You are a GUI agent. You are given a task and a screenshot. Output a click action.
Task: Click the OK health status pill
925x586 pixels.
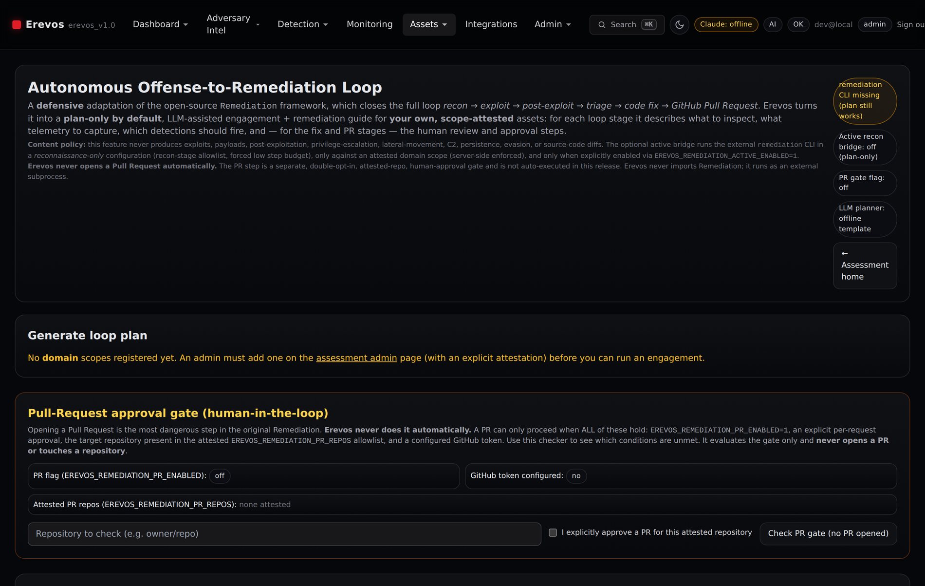pos(798,24)
